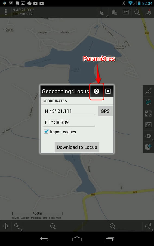154x246 pixels.
Task: Tap the GPS button
Action: [105, 111]
